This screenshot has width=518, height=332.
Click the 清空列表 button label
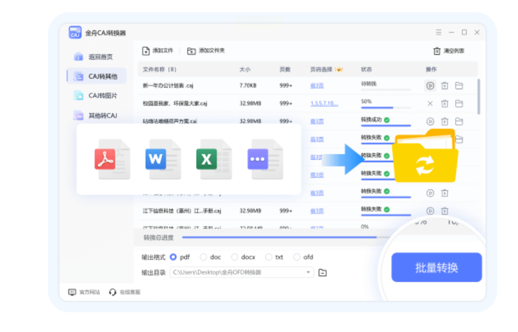tap(454, 51)
